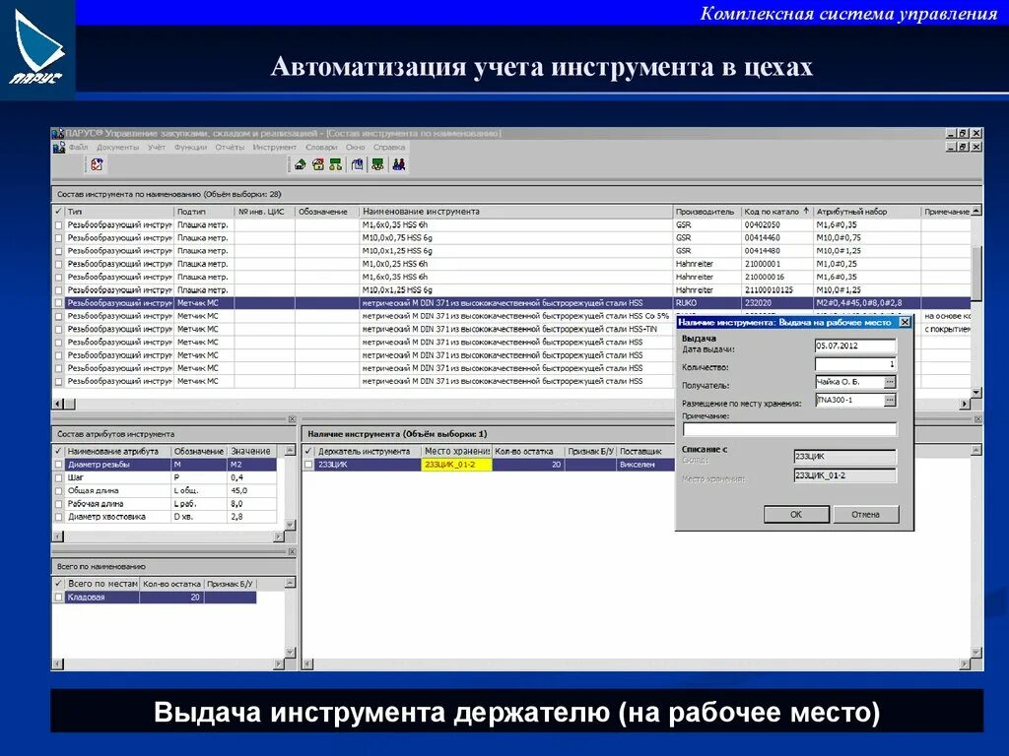Click the down arrow of the attributes pane scrollbar

[x=290, y=525]
